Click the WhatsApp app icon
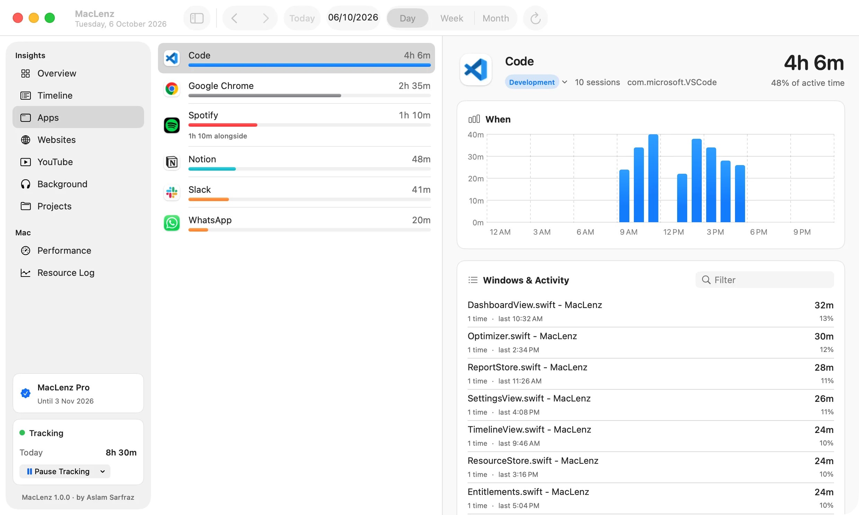 tap(171, 223)
